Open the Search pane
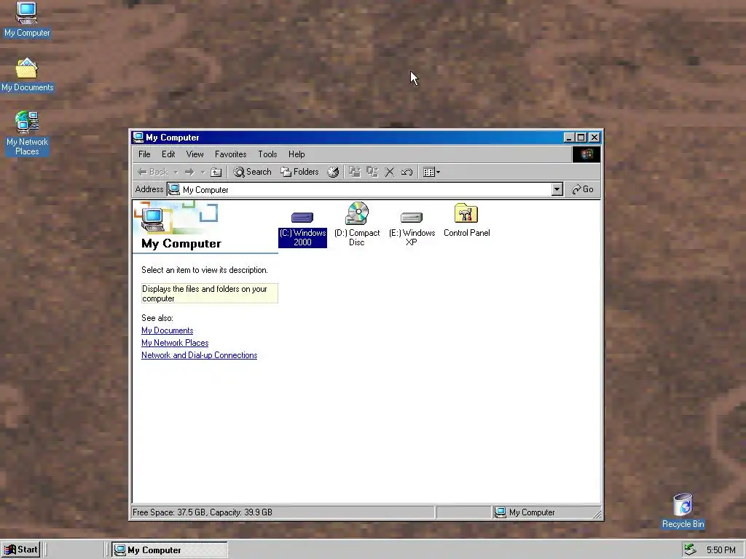 click(253, 172)
